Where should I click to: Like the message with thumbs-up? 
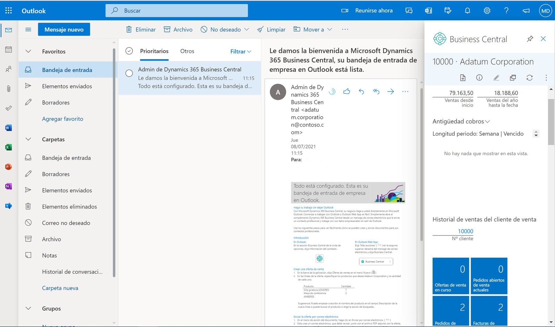(x=347, y=92)
